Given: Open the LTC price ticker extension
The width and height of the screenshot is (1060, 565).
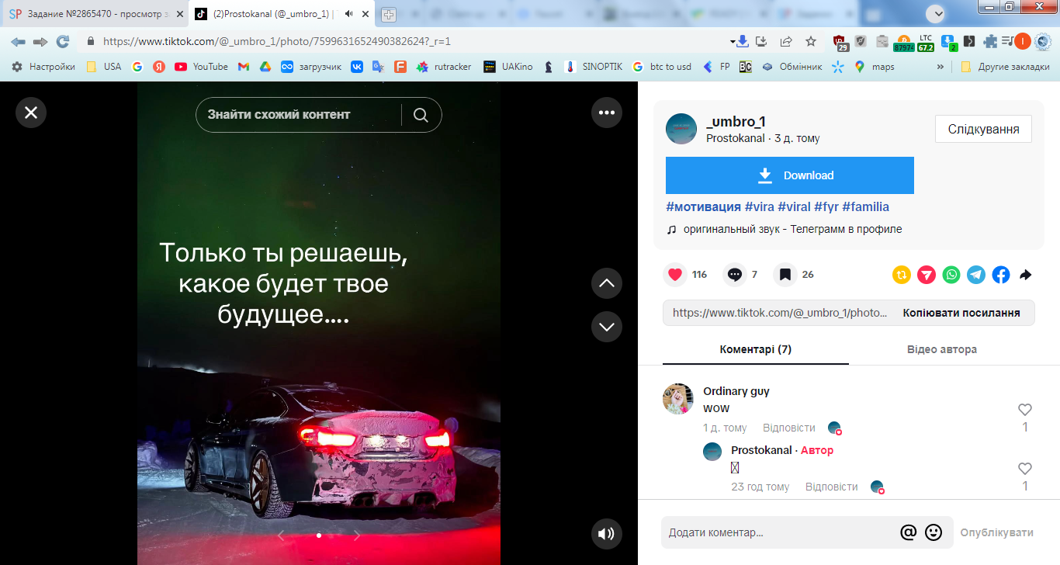Looking at the screenshot, I should 926,43.
